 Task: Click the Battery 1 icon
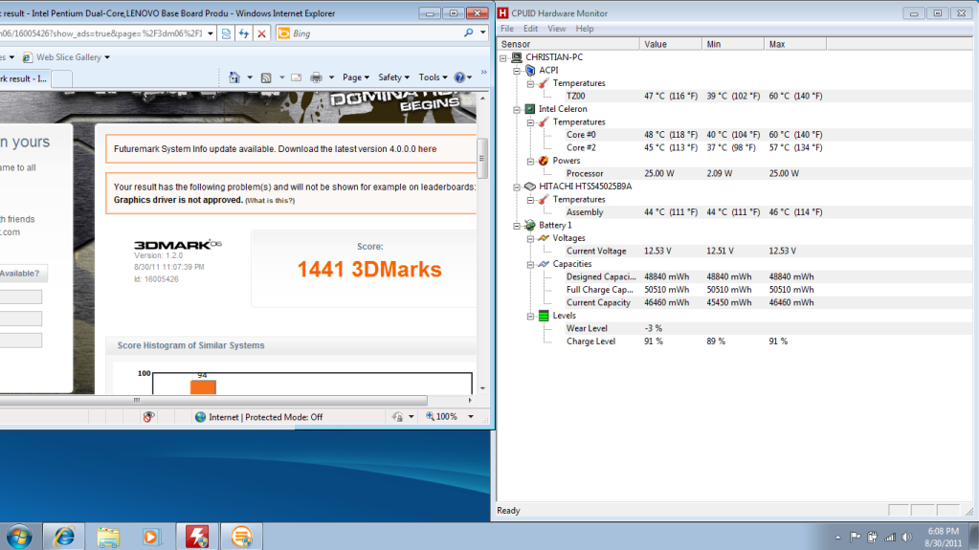click(530, 226)
